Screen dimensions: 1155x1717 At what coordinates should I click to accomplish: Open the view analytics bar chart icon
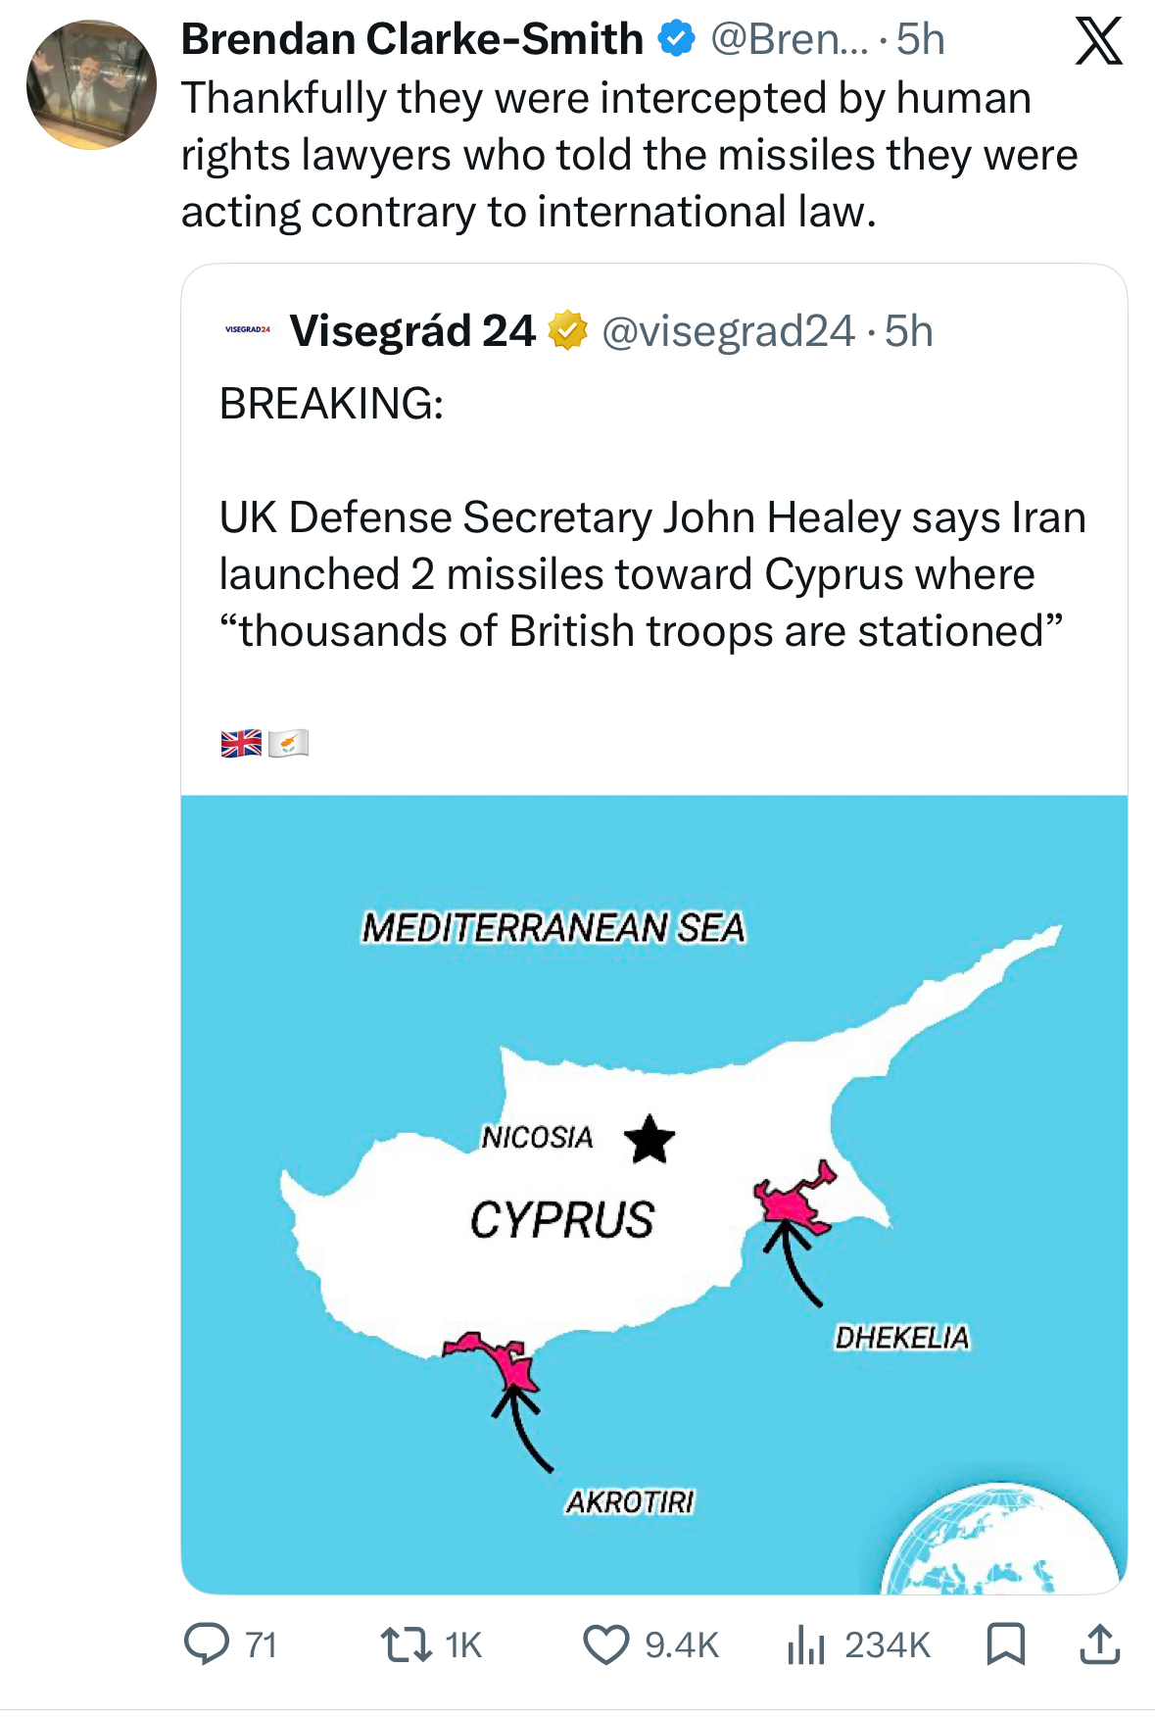[x=806, y=1643]
